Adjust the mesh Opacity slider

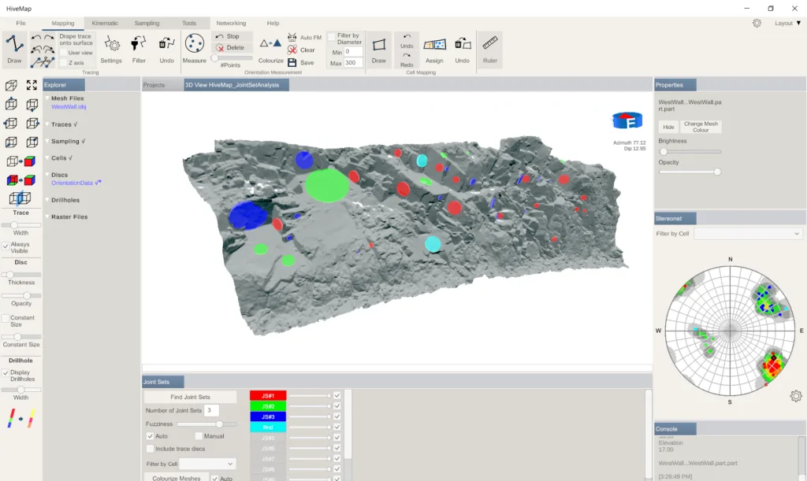[x=690, y=172]
